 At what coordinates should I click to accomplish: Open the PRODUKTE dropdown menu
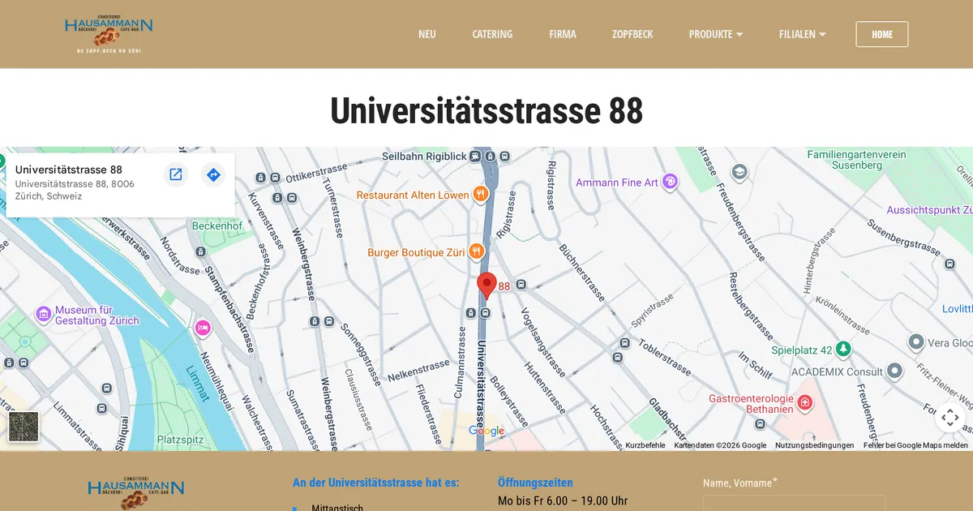pos(715,34)
